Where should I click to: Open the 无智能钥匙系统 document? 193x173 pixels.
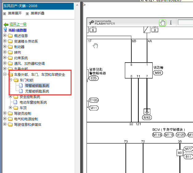(x=37, y=91)
